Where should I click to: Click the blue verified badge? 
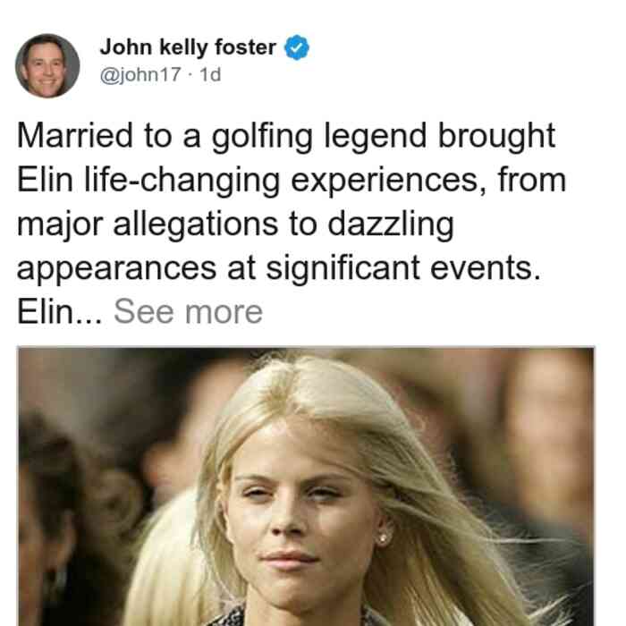tap(296, 47)
